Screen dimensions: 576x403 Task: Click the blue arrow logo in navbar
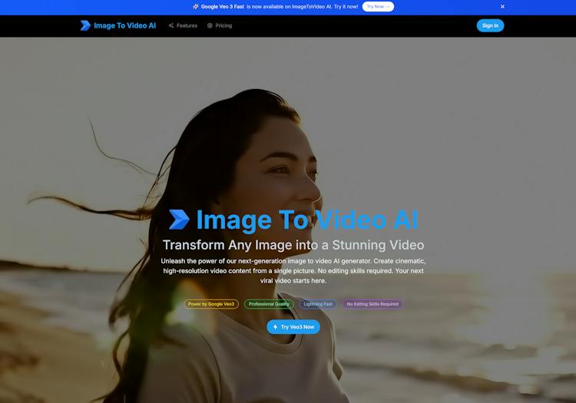point(85,25)
